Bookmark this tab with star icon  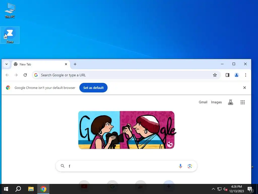(x=215, y=75)
